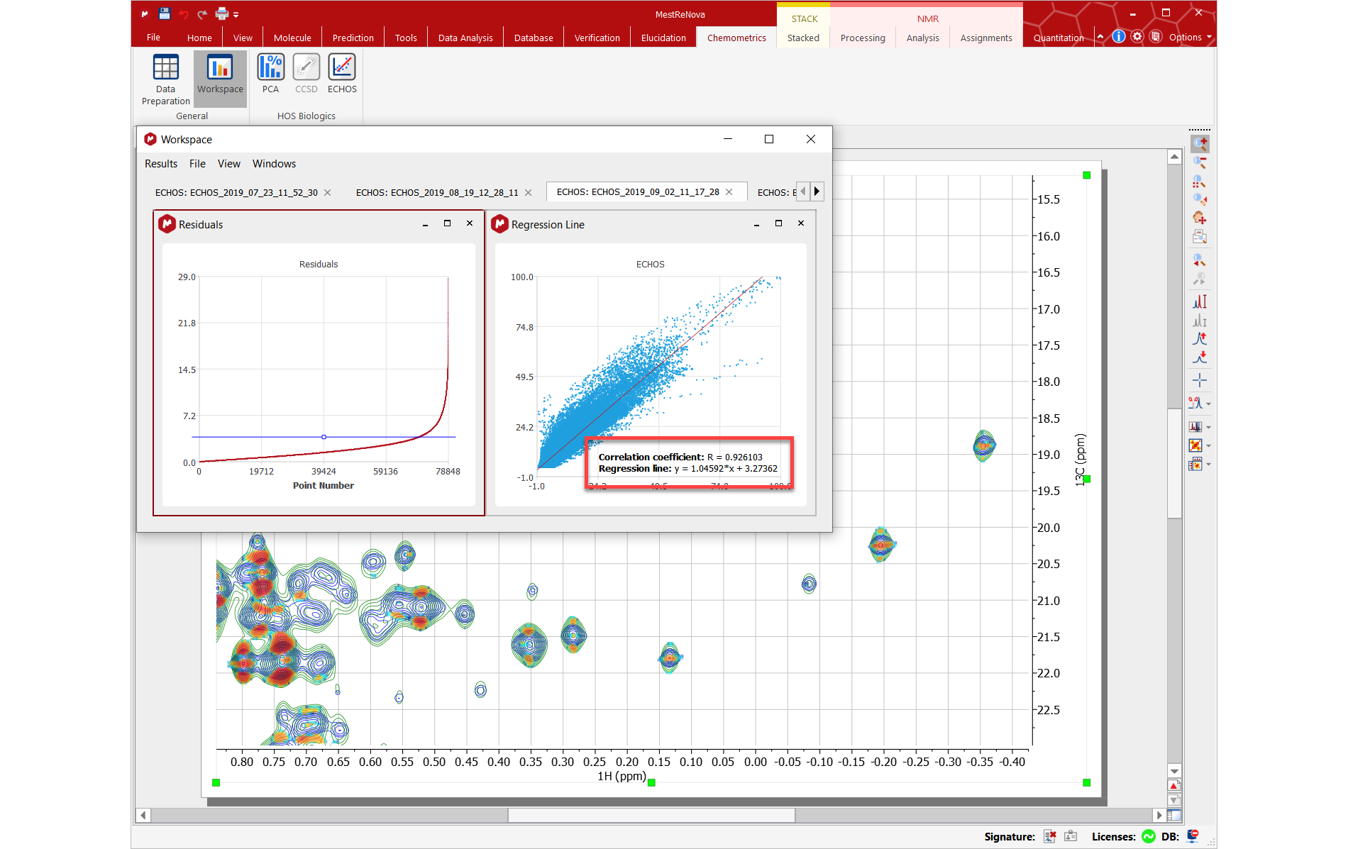Click the Save floppy disk icon
Viewport: 1348px width, 849px height.
pos(165,13)
